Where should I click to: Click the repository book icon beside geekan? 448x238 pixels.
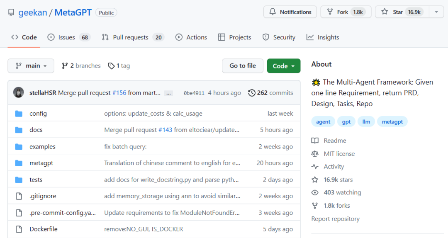coord(11,12)
